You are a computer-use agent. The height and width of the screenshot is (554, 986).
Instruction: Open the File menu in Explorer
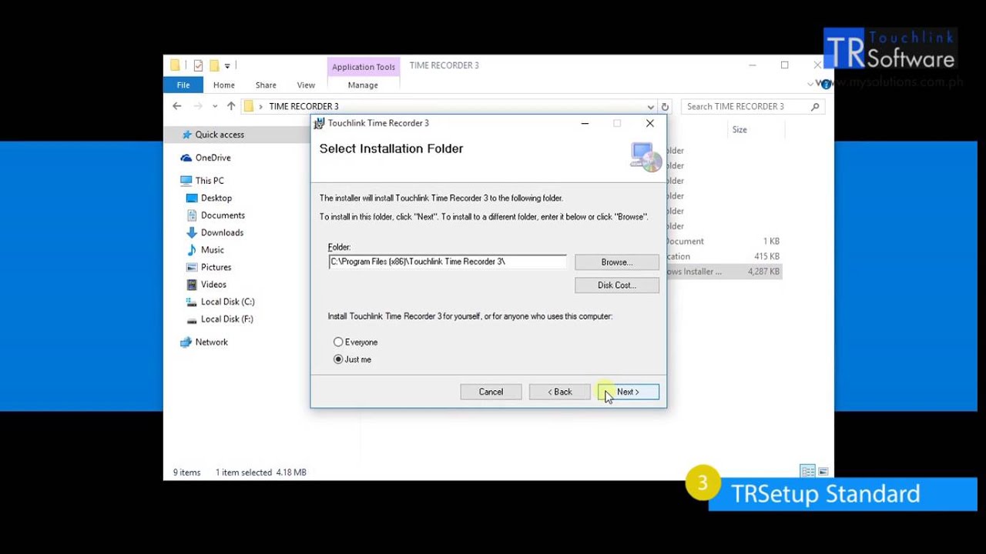point(183,85)
